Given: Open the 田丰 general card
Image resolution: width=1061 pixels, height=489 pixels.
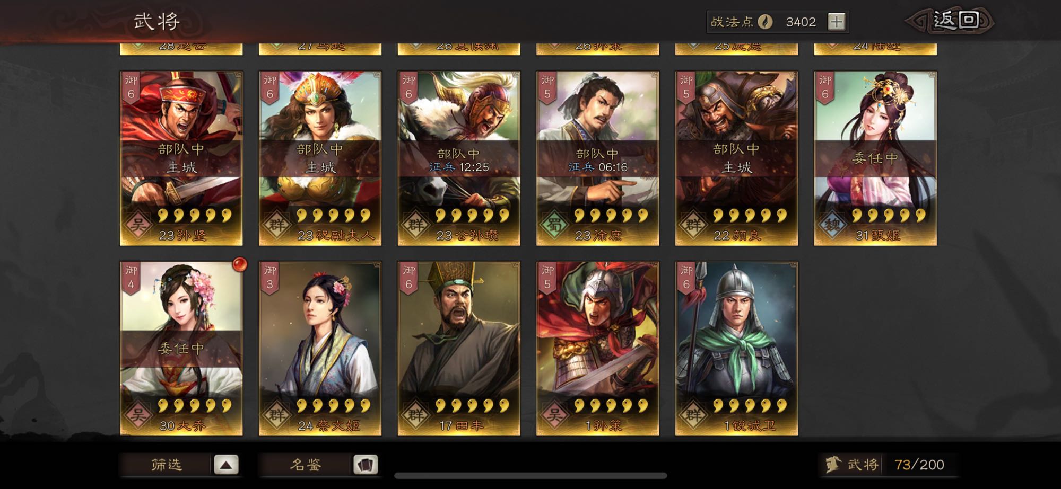Looking at the screenshot, I should tap(459, 349).
